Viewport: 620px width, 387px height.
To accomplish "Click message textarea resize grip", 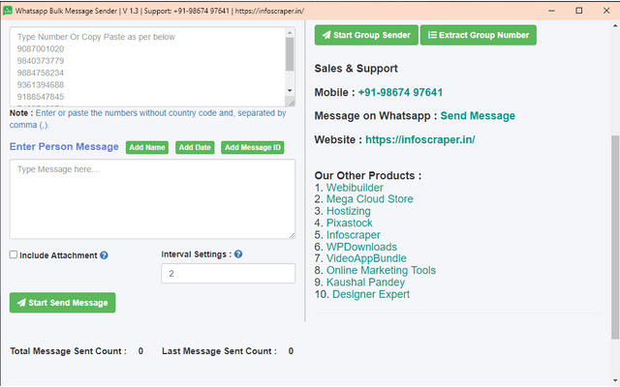I will (292, 235).
